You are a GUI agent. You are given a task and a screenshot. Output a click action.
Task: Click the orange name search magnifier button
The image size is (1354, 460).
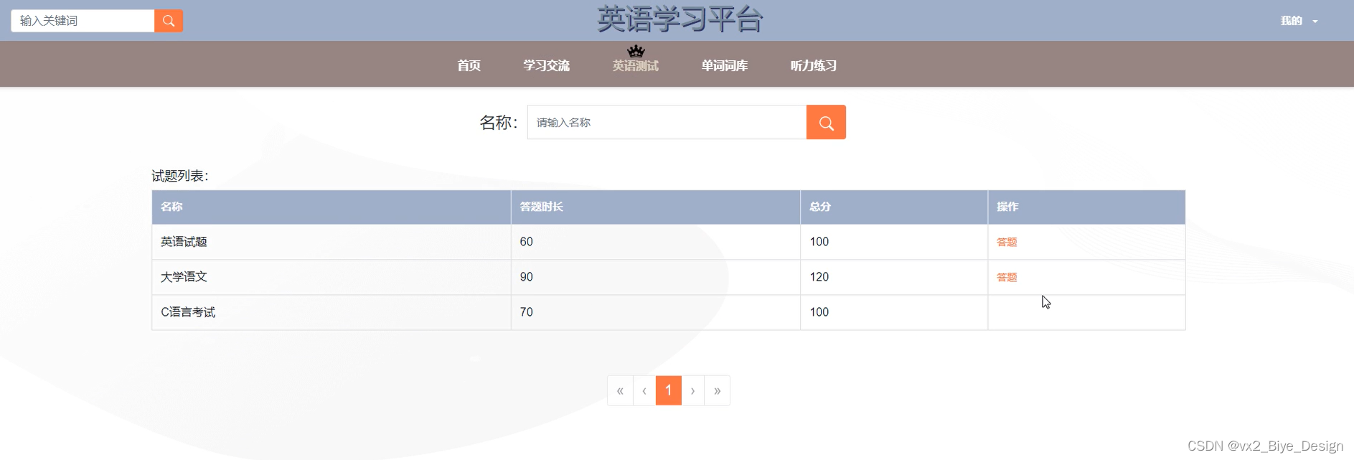(x=826, y=123)
